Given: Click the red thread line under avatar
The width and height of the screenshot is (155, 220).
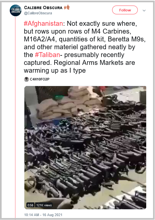Looking at the screenshot, I should click(x=15, y=118).
